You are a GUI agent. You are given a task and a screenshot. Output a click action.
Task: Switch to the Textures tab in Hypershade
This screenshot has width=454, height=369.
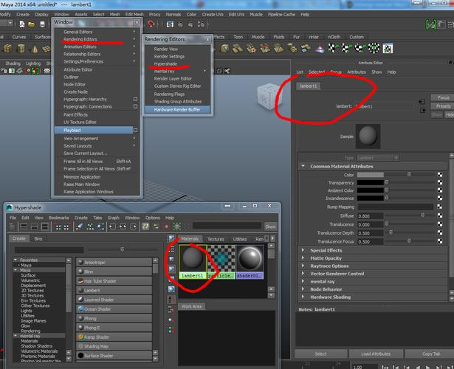(216, 239)
